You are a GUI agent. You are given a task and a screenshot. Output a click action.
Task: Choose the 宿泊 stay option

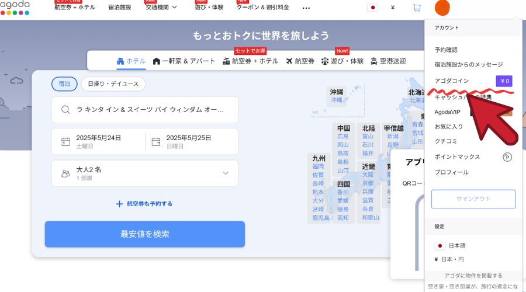[64, 84]
